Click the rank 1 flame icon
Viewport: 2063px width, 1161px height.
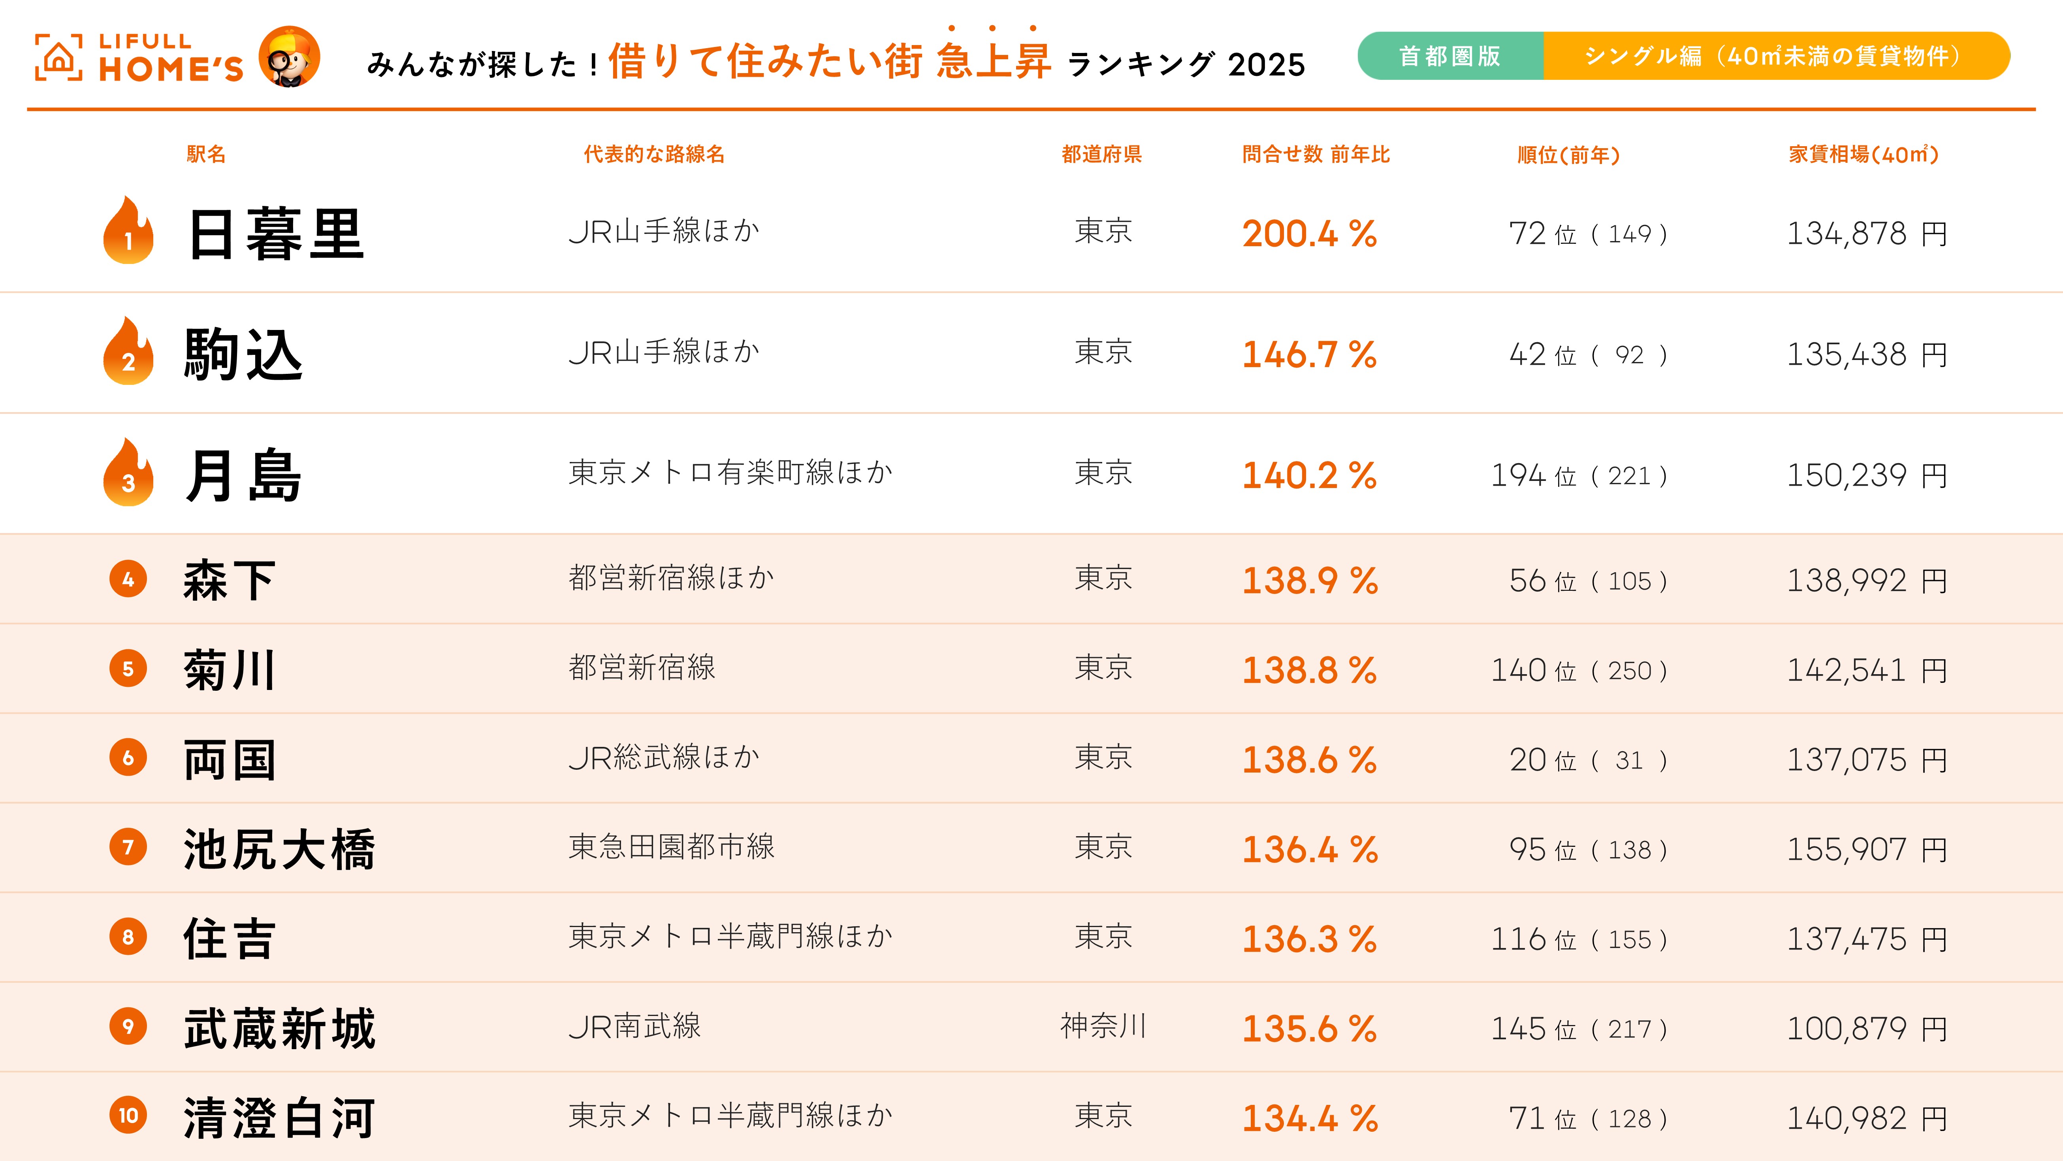(x=128, y=231)
